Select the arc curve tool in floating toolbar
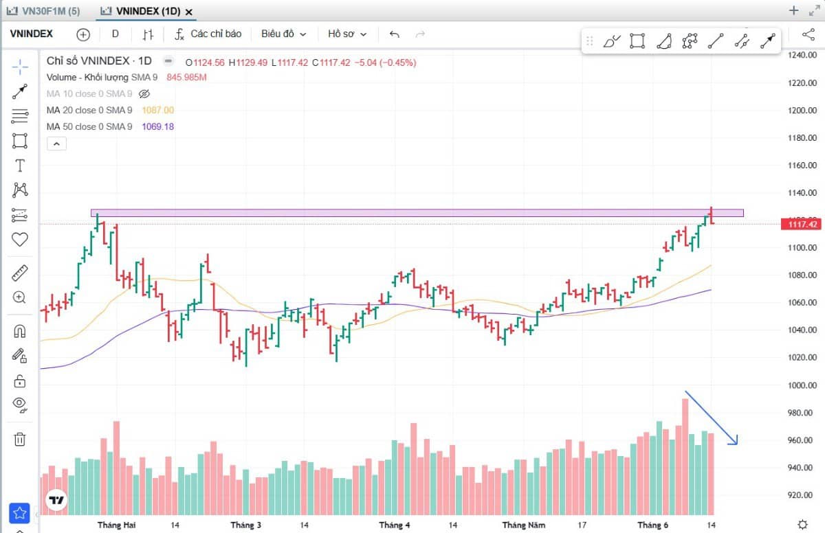Screen dimensions: 825x533 [x=663, y=41]
